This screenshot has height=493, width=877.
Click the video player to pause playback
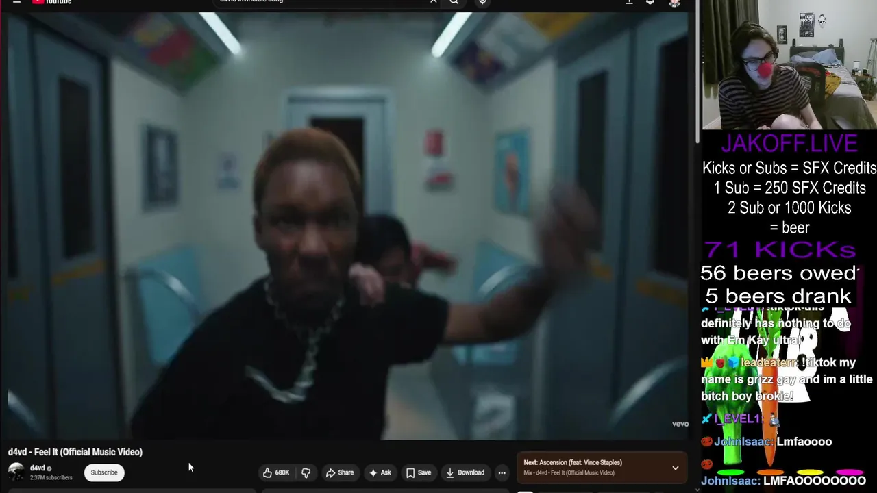348,226
